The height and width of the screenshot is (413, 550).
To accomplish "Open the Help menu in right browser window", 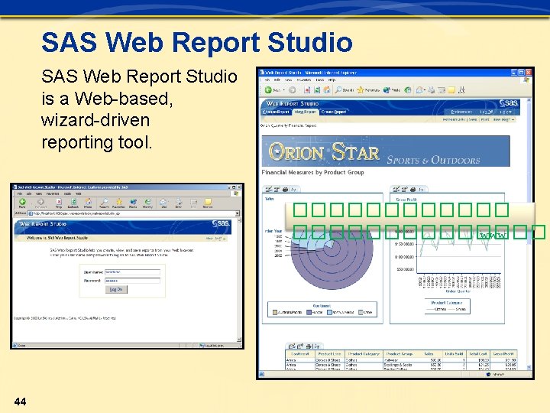I will tap(332, 80).
